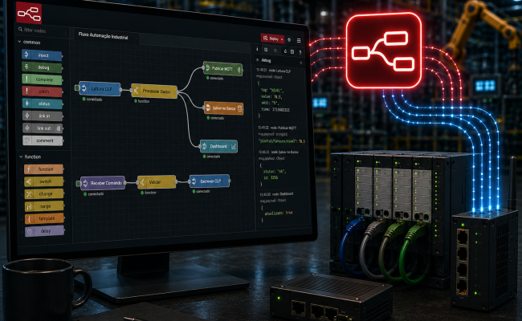Open the question mark help sidebar tab
The height and width of the screenshot is (321, 522).
point(300,52)
